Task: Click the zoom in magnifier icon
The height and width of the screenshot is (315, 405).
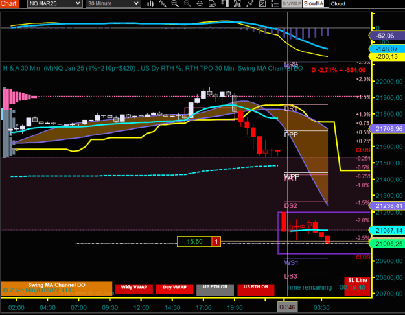Action: tap(175, 4)
